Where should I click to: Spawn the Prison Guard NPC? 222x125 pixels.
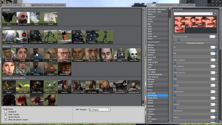78,37
